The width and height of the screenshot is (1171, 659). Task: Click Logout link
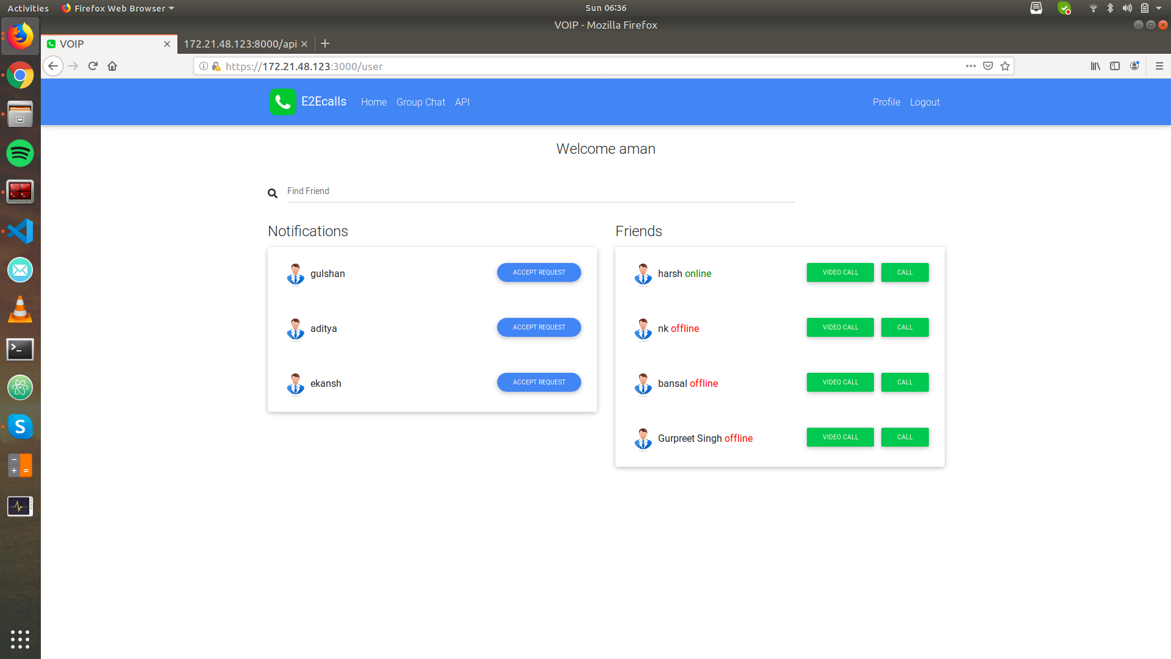pyautogui.click(x=924, y=102)
